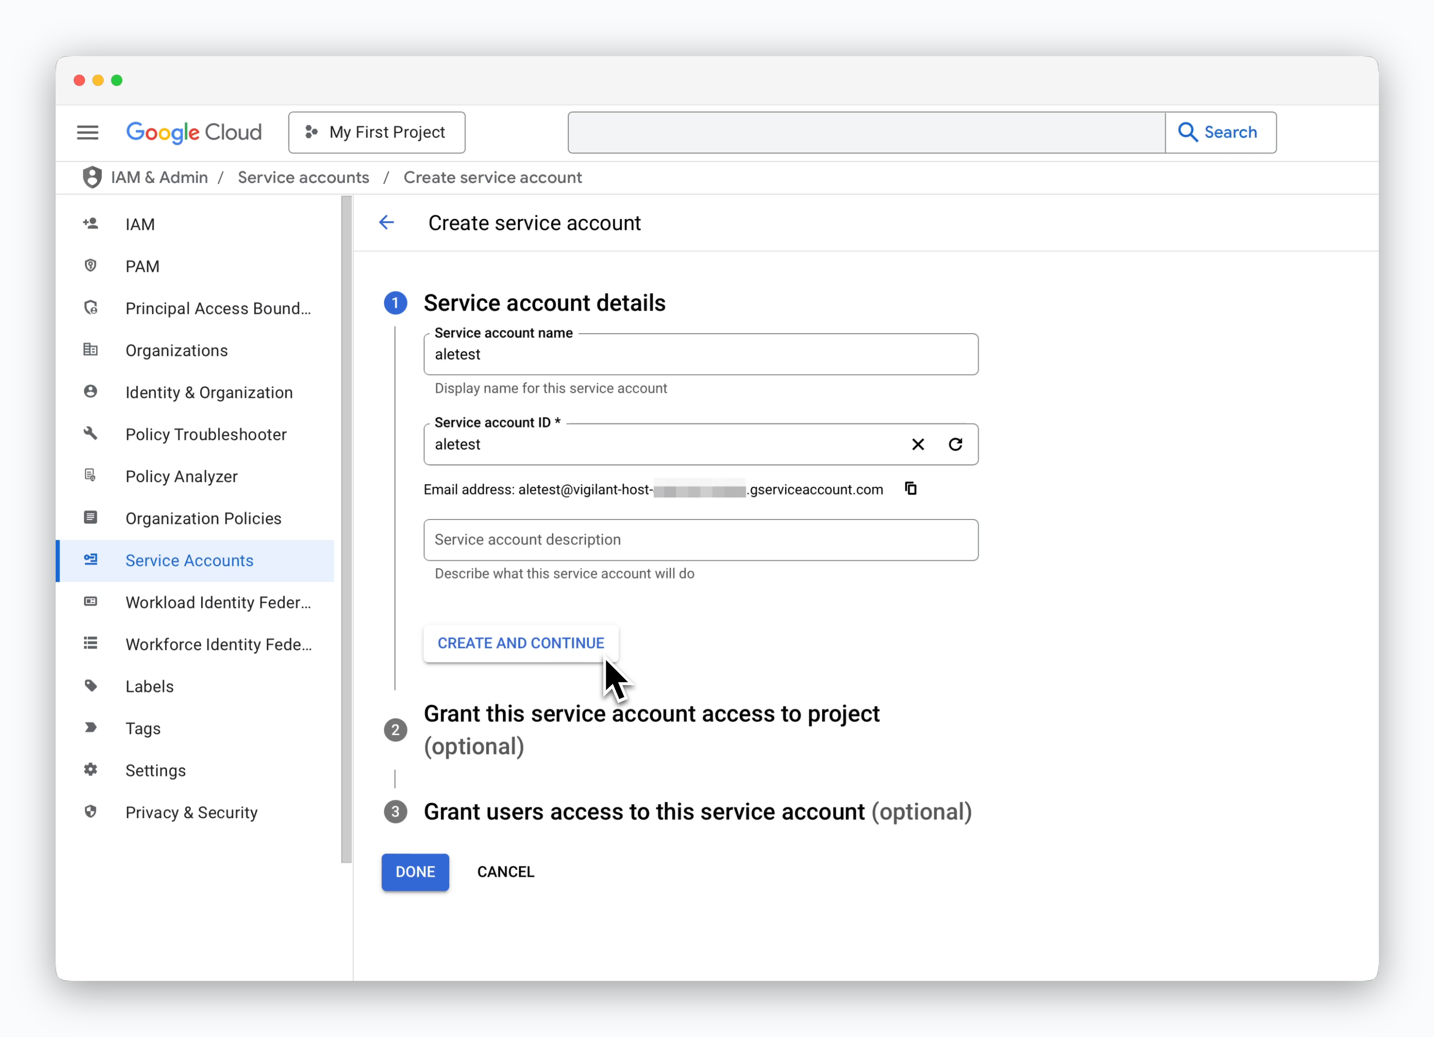
Task: Open Privacy & Security
Action: (195, 812)
